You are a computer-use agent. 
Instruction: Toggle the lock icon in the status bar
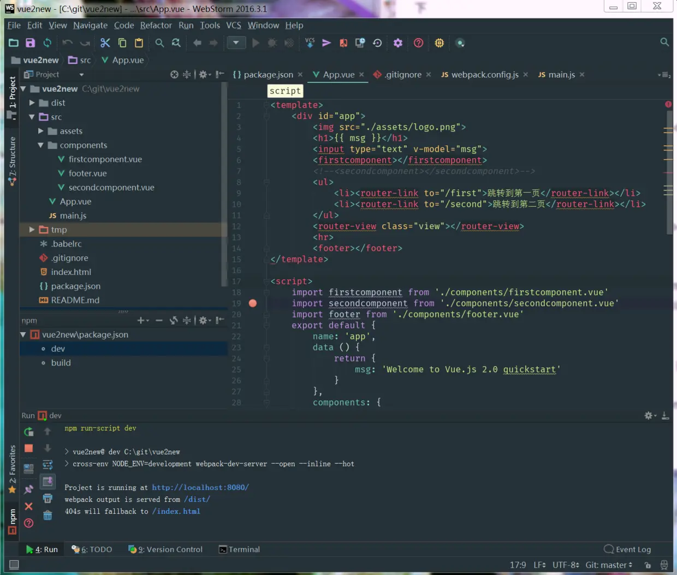click(648, 565)
